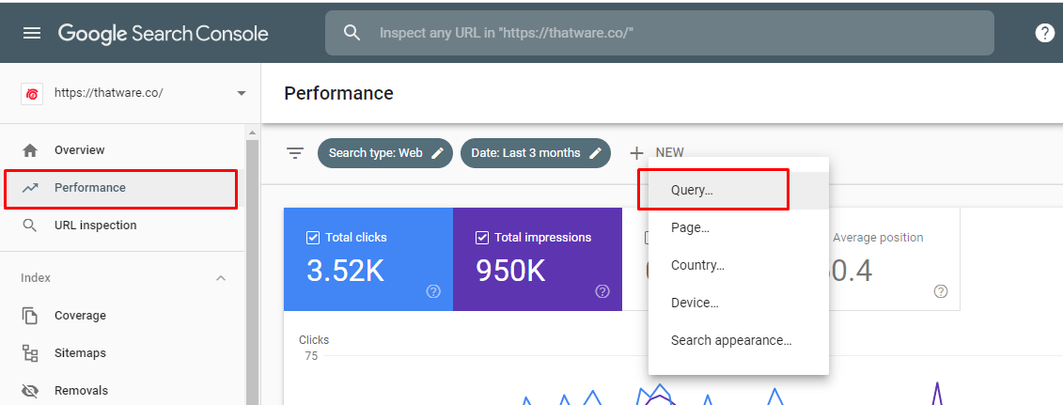
Task: Open Coverage in the sidebar
Action: pyautogui.click(x=122, y=316)
